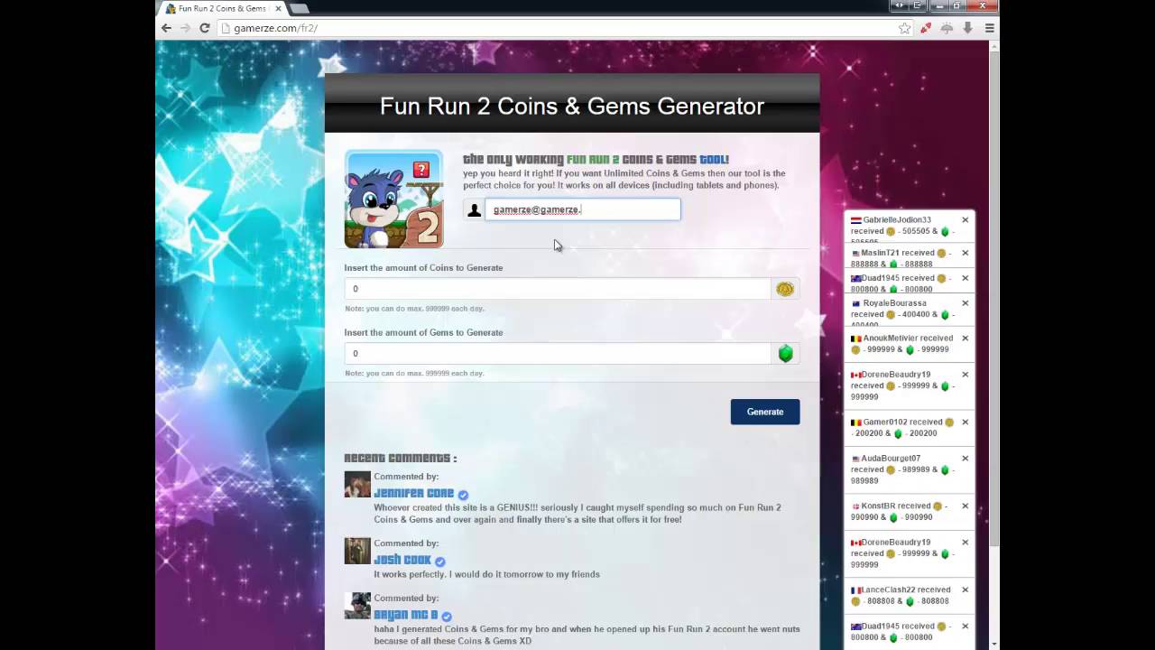Click the AnoukMetivier username text
Viewport: 1155px width, 650px height.
tap(892, 339)
